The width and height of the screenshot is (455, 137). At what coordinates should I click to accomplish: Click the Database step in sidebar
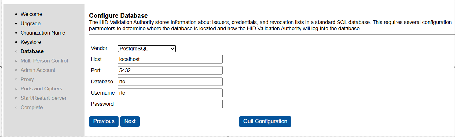(x=32, y=51)
